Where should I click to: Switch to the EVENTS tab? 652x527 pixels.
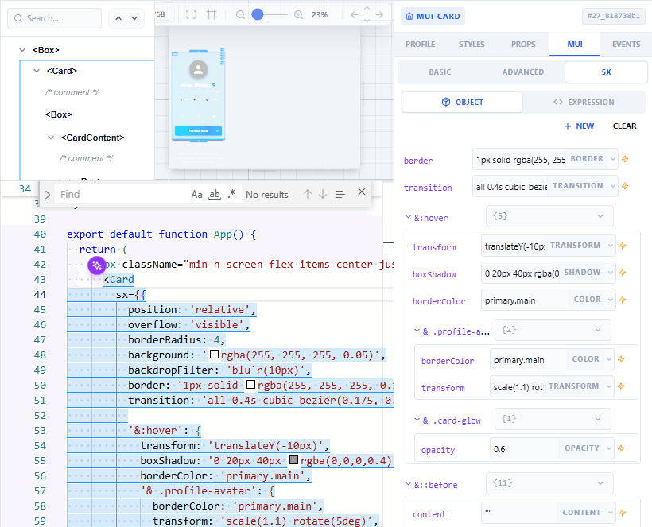[626, 44]
